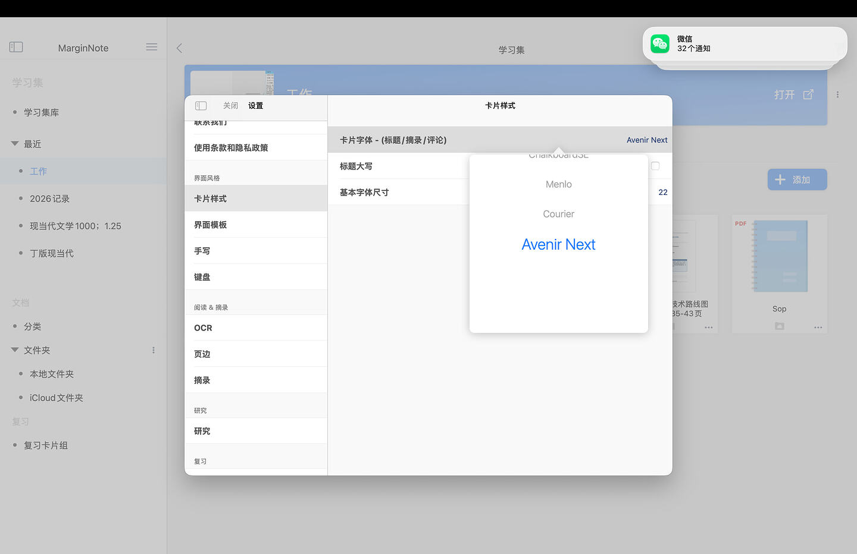Open the Sop notebook thumbnail
Image resolution: width=857 pixels, height=554 pixels.
click(x=780, y=256)
